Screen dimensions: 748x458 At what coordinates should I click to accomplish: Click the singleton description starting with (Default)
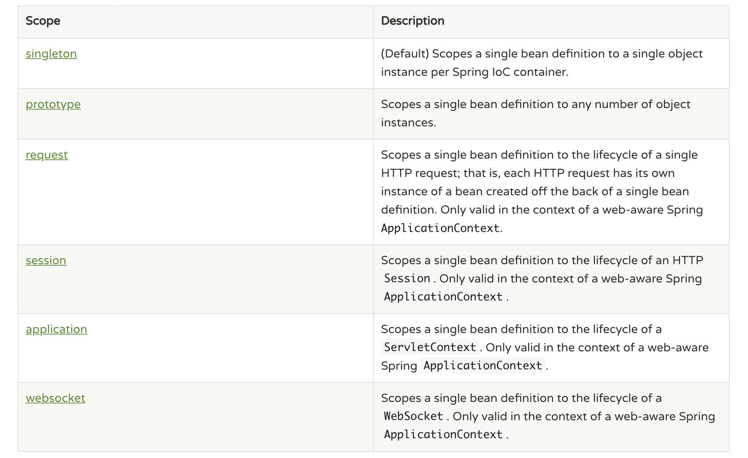coord(541,54)
